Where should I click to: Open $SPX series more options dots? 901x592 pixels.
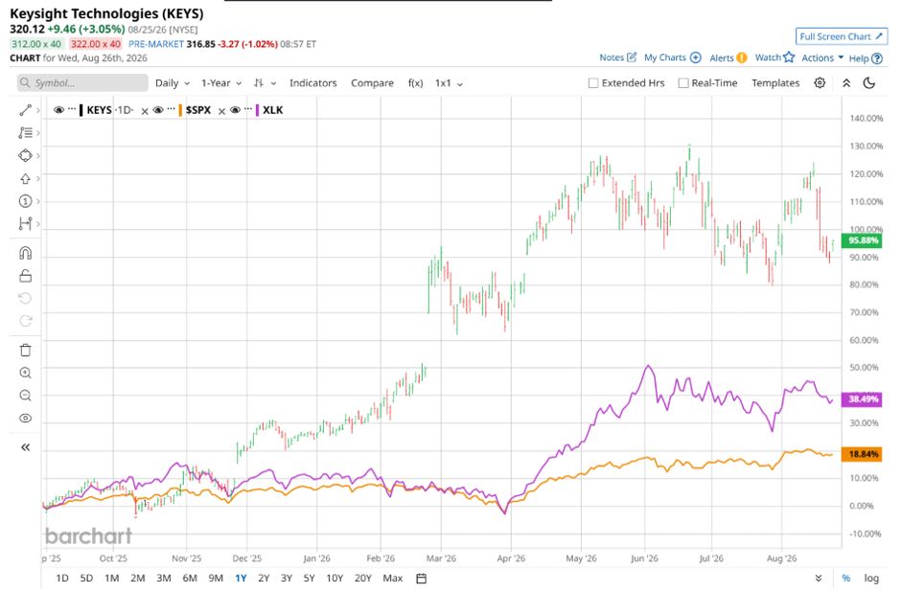coord(172,108)
